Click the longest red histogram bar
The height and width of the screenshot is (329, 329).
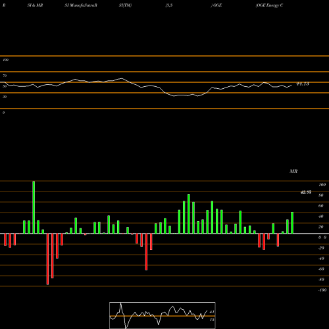(47, 259)
